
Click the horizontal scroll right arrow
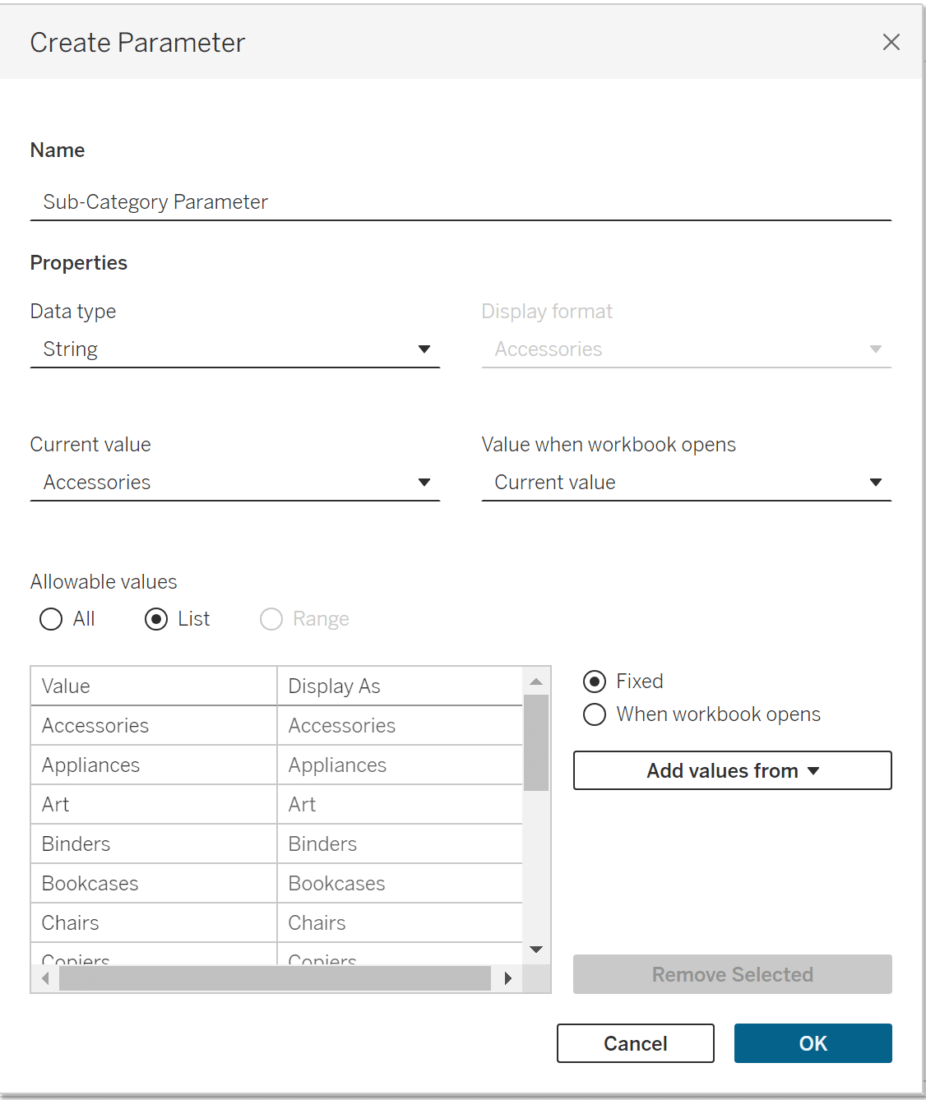click(507, 978)
